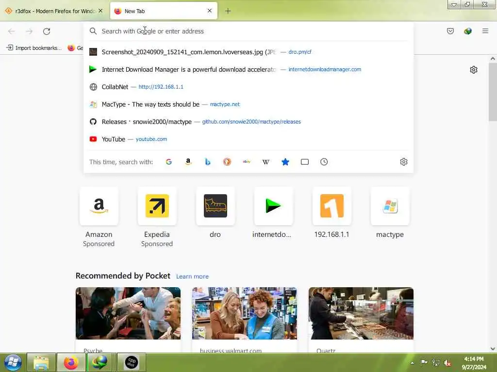Select the New Tab tab
497x372 pixels.
coord(164,11)
